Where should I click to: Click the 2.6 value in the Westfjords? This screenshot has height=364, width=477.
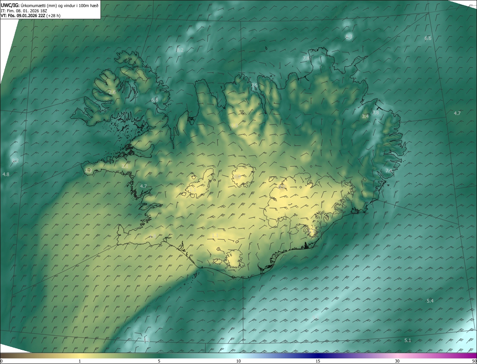click(x=112, y=92)
